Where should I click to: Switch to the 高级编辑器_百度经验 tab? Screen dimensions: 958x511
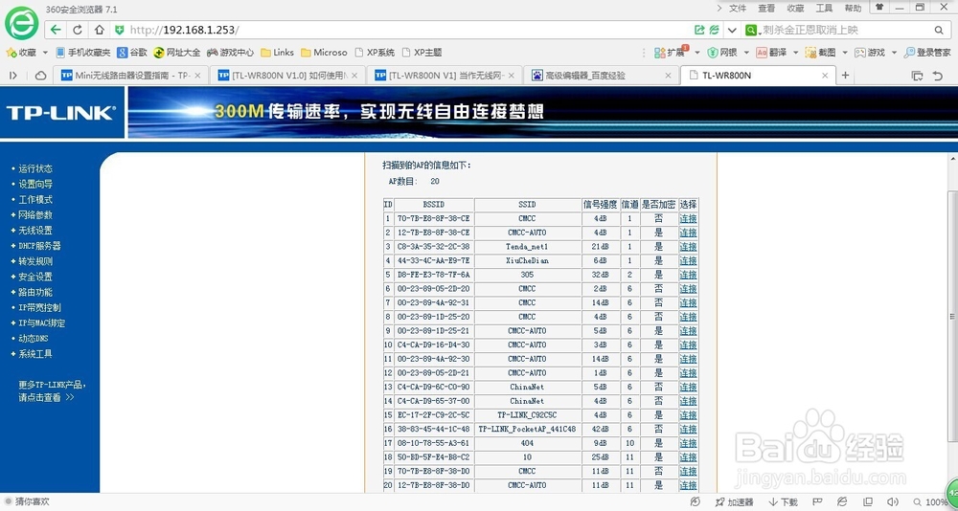click(x=603, y=75)
